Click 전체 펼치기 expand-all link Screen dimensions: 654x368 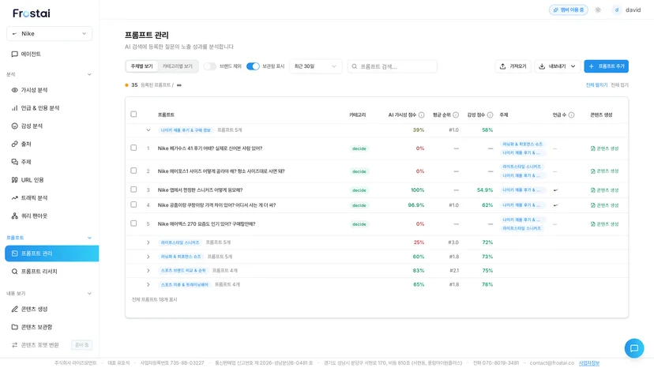pyautogui.click(x=596, y=85)
